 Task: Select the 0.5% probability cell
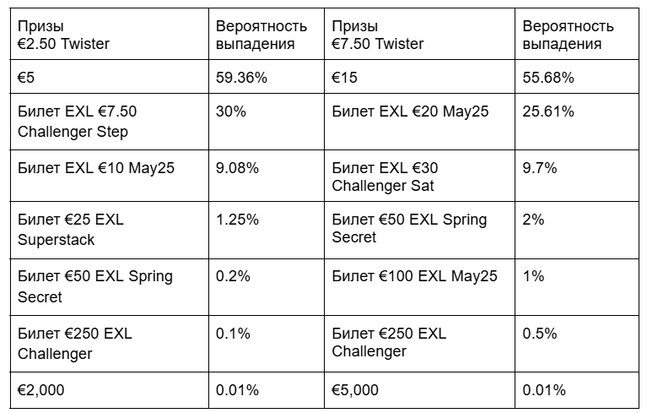tap(540, 333)
